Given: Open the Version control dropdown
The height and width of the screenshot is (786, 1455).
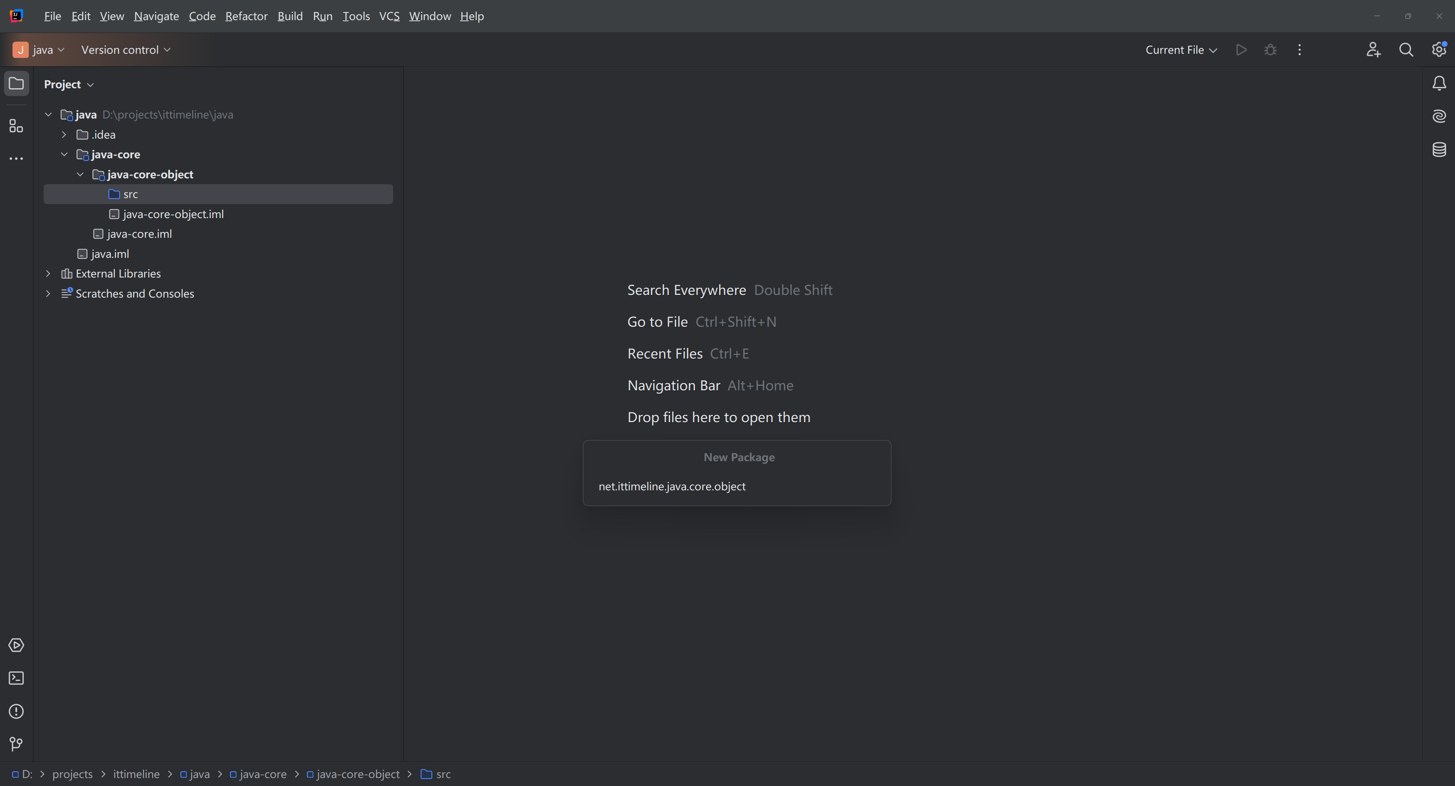Looking at the screenshot, I should [125, 50].
